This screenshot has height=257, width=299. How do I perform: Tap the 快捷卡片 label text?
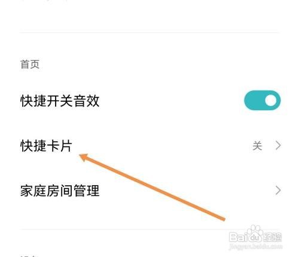tap(46, 146)
